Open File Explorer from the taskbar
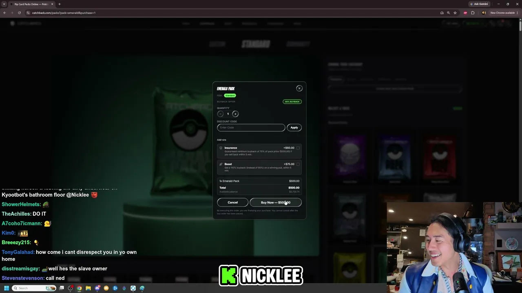The image size is (522, 293). pos(88,288)
